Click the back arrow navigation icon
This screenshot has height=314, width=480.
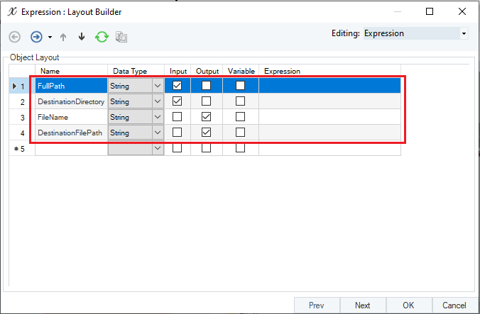tap(15, 37)
